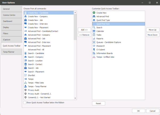Select the Privacy Audit shield icon

click(x=25, y=90)
